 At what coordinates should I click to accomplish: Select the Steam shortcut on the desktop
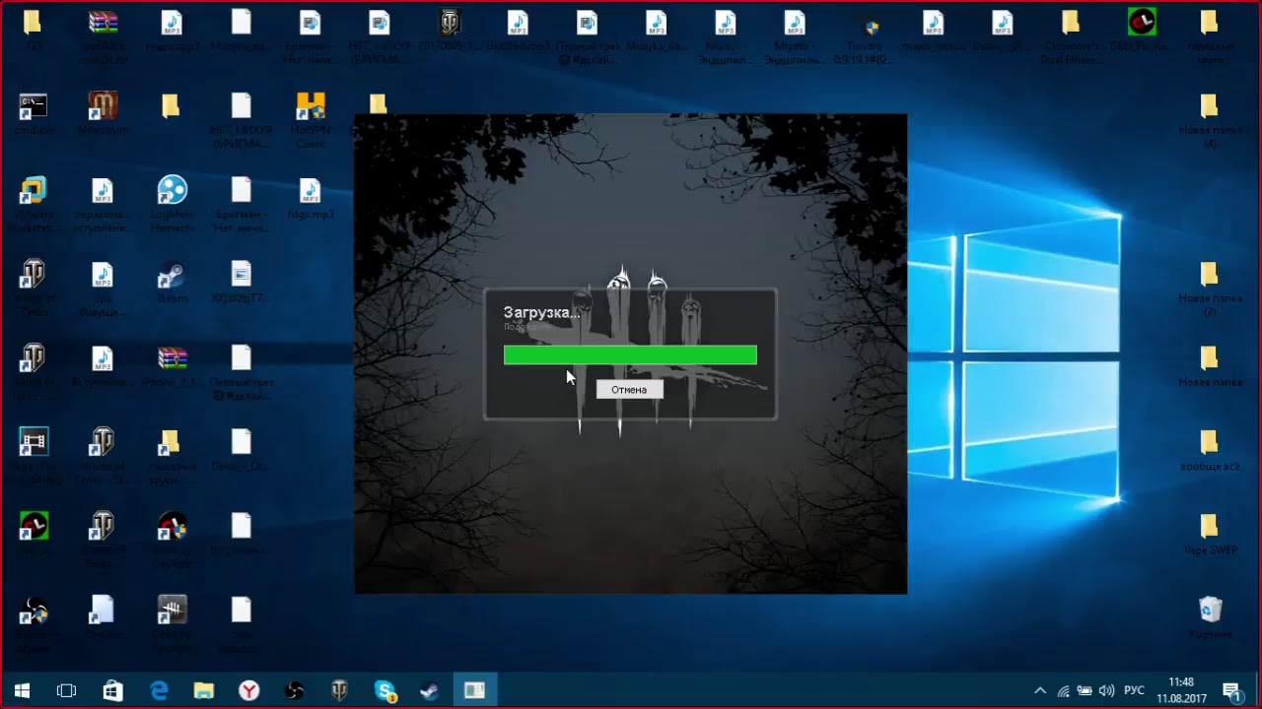tap(173, 281)
